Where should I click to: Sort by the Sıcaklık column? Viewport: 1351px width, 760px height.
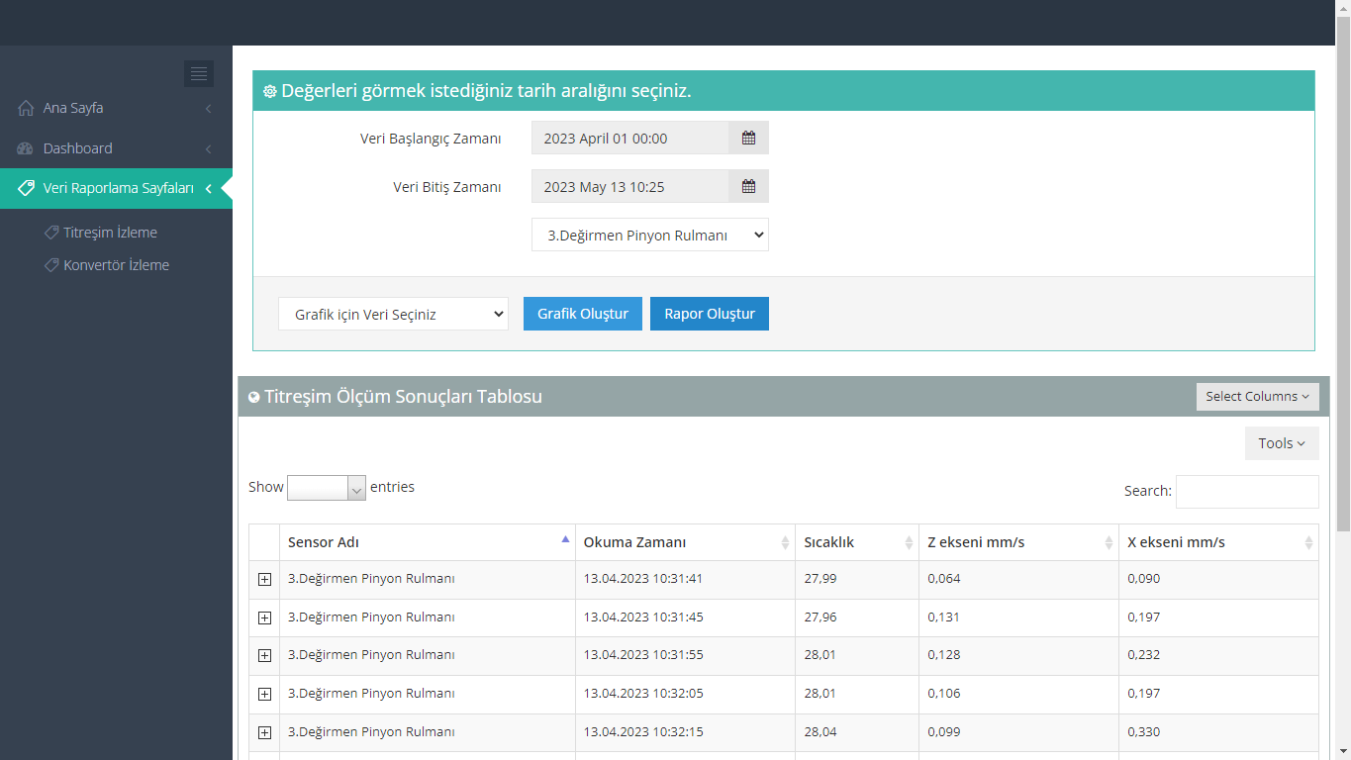(857, 542)
